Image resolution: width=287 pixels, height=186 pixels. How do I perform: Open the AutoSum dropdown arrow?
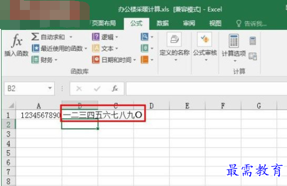pos(71,37)
